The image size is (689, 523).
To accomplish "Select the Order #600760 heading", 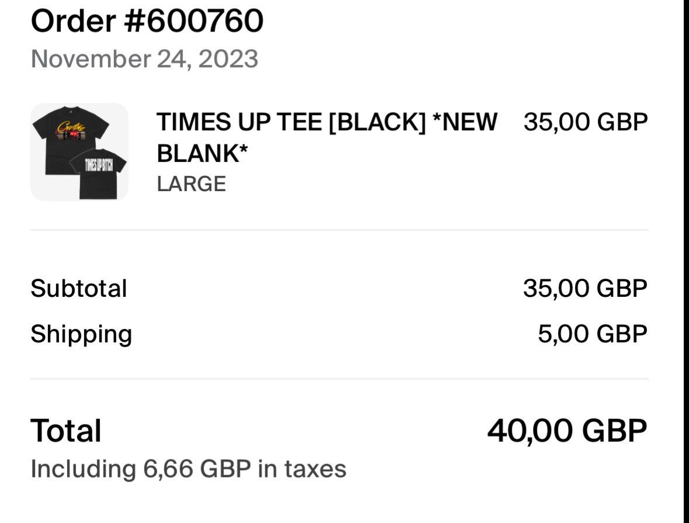I will (x=147, y=21).
